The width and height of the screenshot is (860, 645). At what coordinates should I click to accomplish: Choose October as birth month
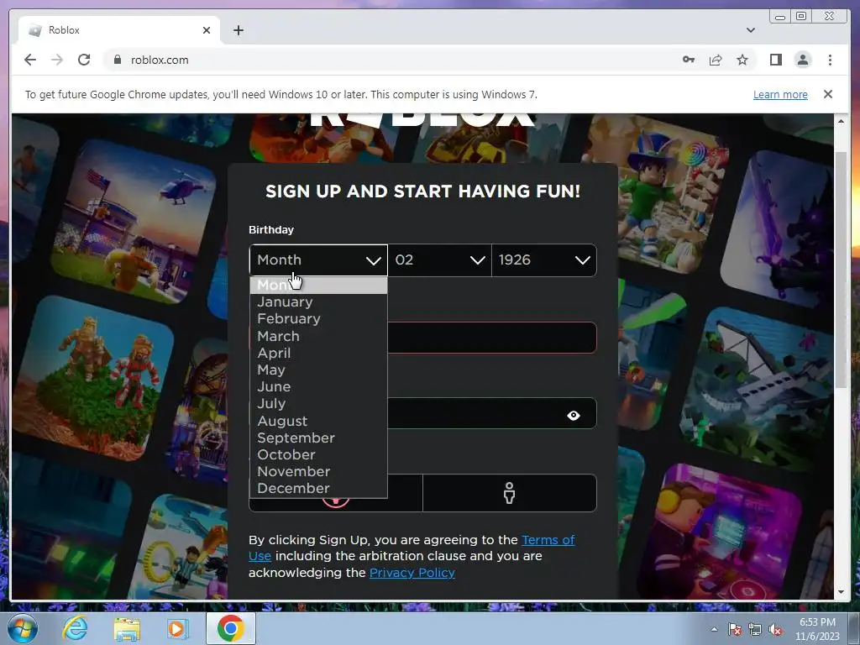coord(318,454)
